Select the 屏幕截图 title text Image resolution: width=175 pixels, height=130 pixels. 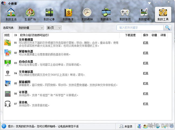coord(24,82)
